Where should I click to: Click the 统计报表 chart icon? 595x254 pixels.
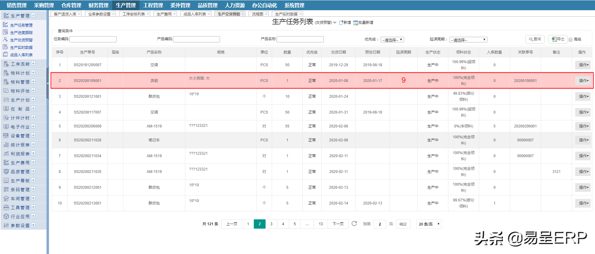(6, 144)
